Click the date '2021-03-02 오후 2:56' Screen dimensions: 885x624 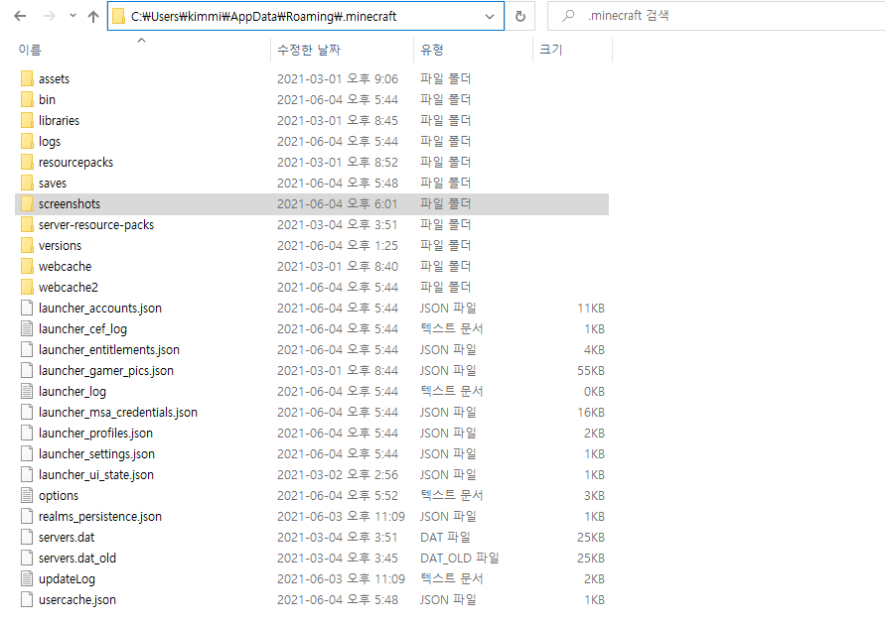point(338,475)
